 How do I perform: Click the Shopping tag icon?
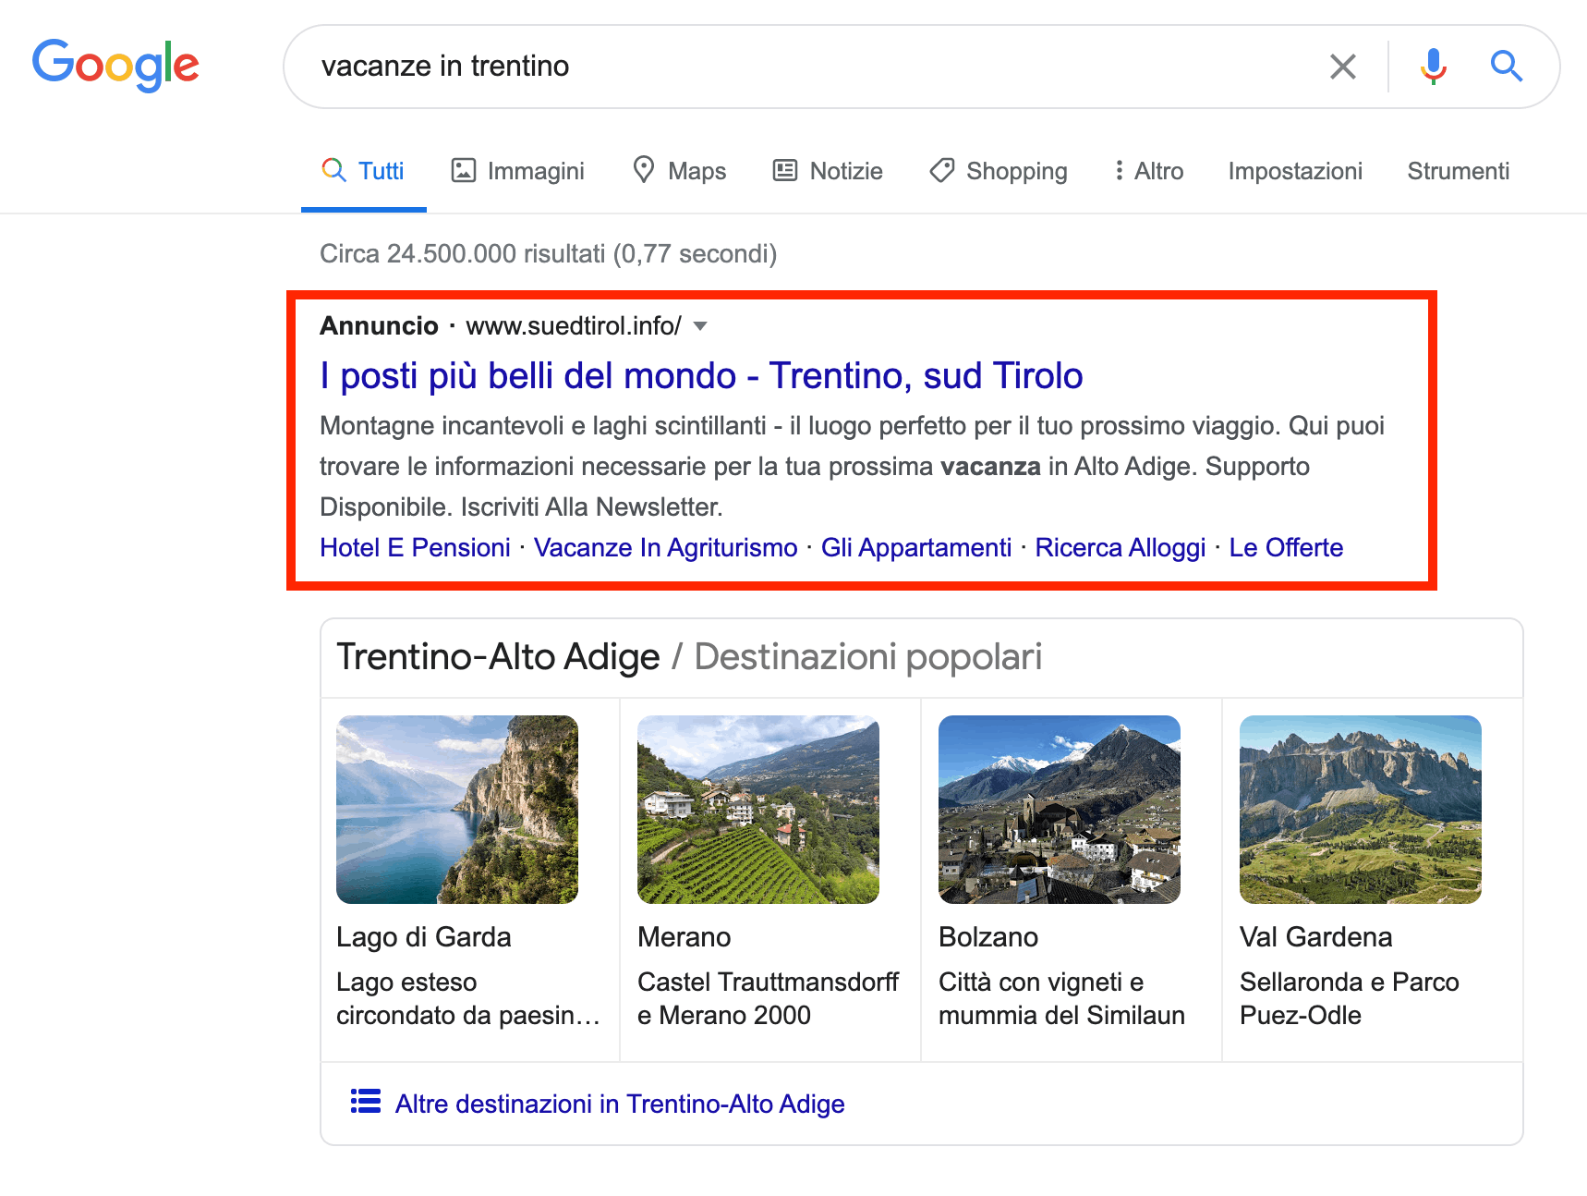[x=942, y=171]
